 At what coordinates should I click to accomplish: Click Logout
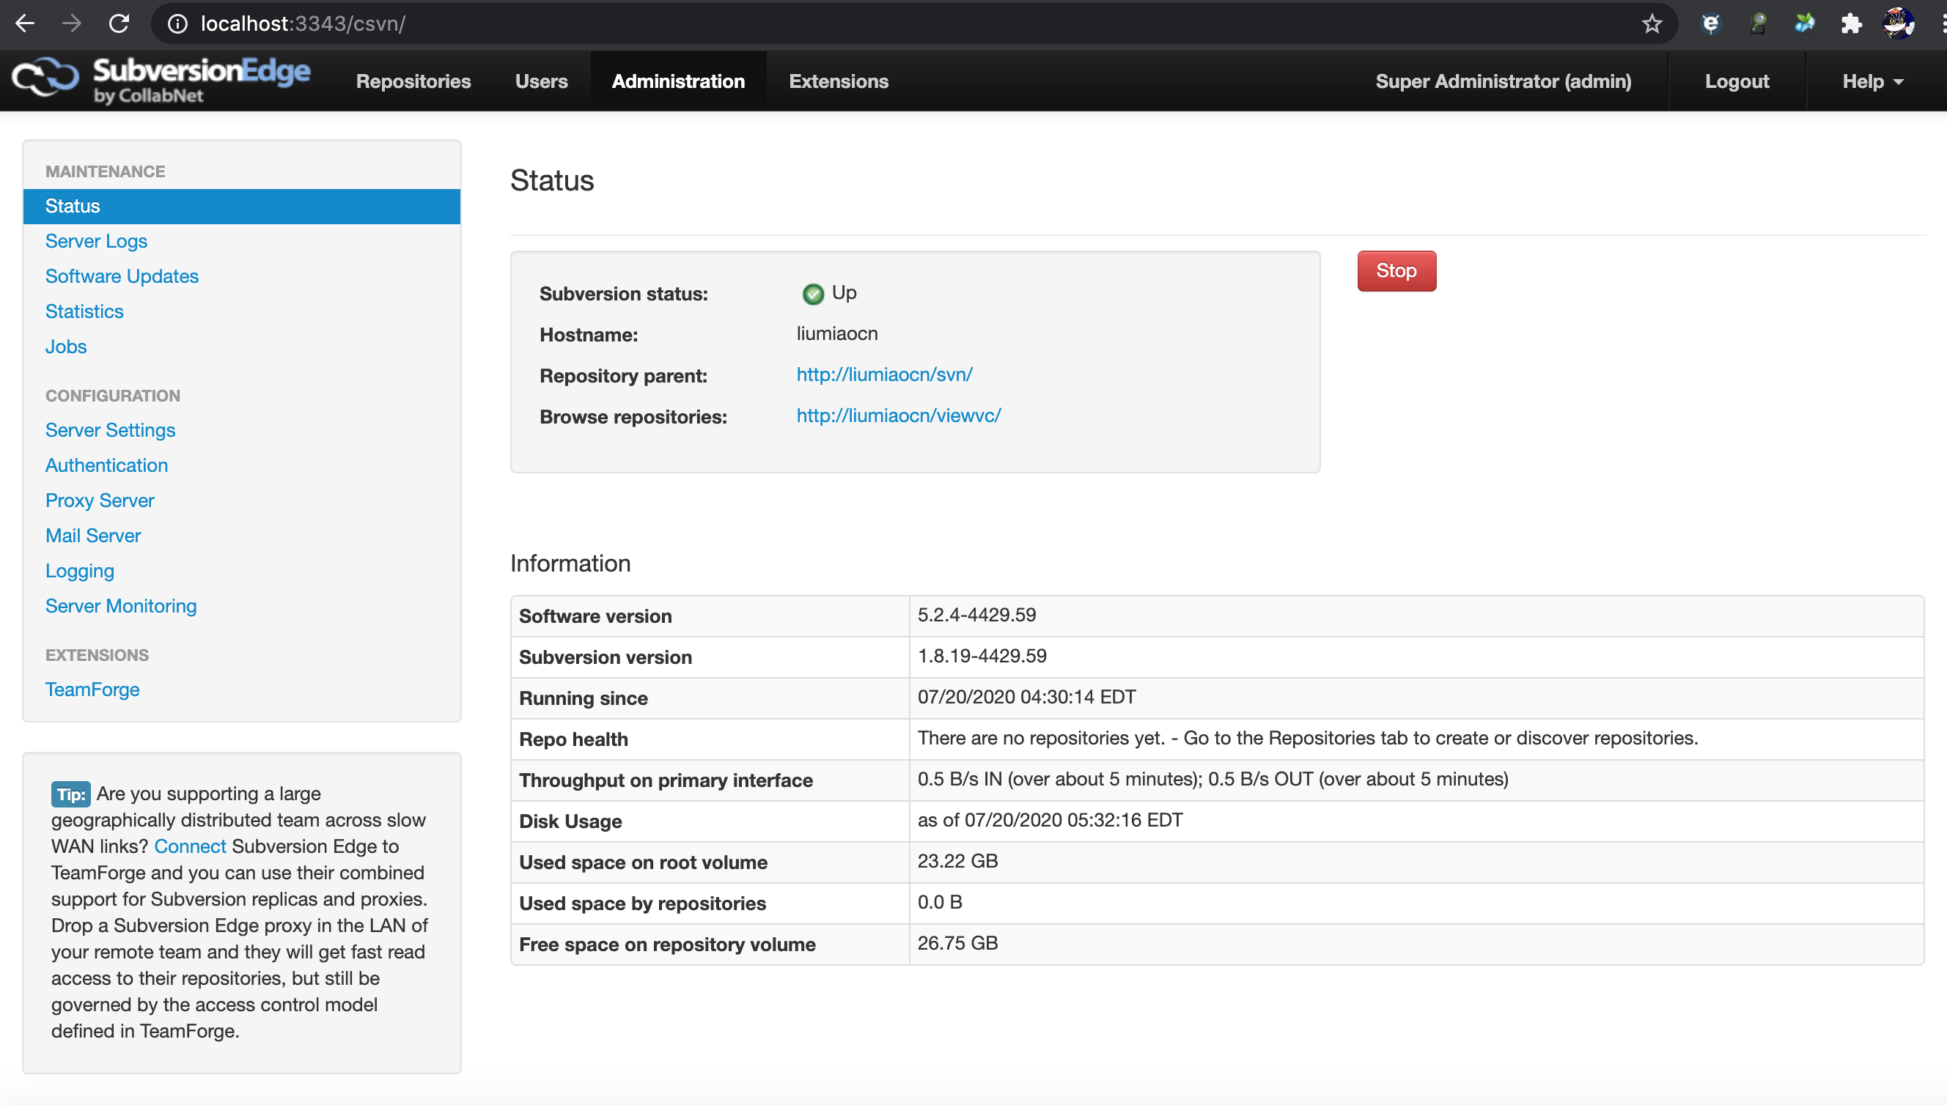pos(1737,81)
